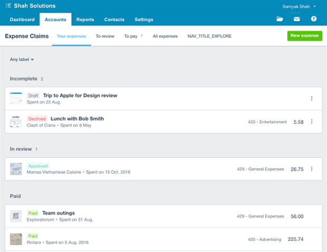Click the Approved status badge

(38, 166)
